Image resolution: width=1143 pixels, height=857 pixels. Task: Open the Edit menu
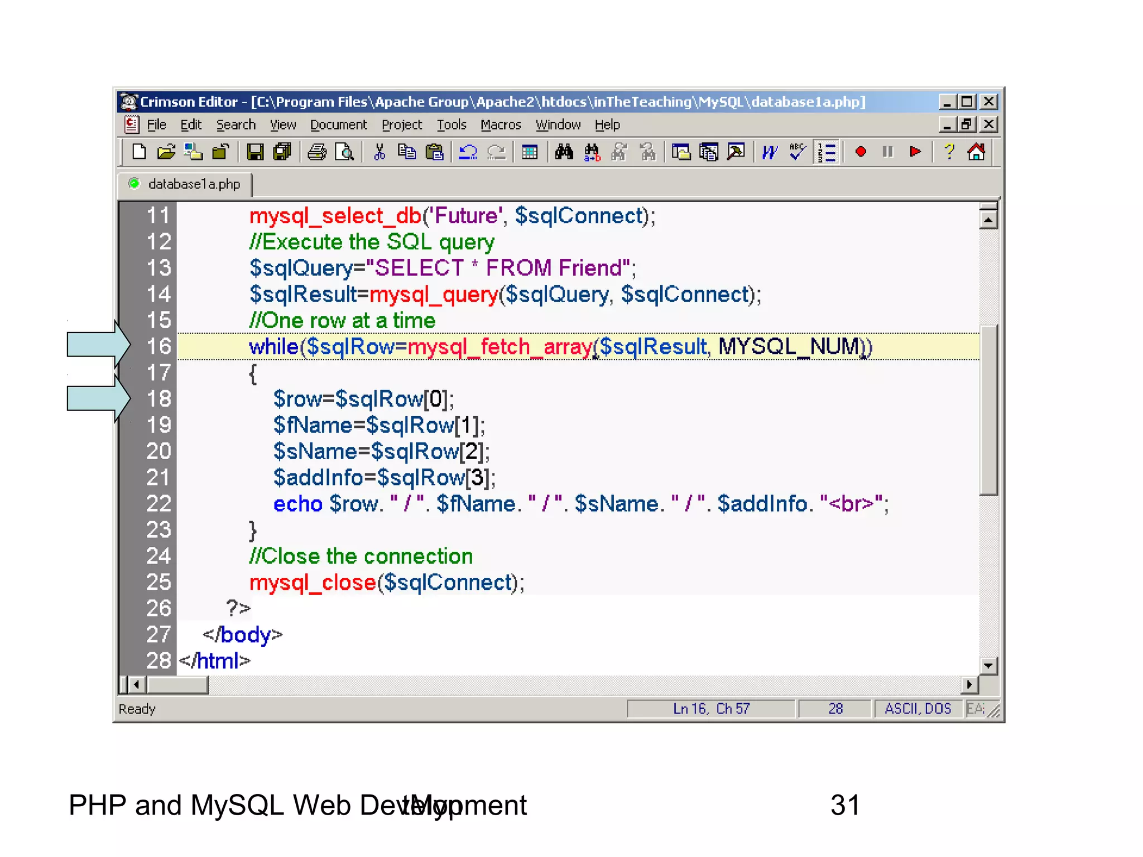[191, 125]
